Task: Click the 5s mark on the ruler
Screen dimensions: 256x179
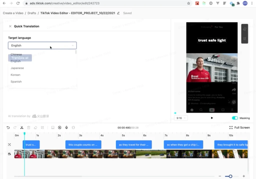Action: point(123,135)
